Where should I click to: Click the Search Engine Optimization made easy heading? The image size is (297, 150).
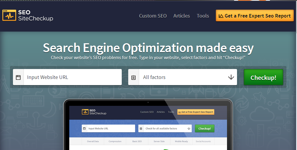(x=148, y=48)
